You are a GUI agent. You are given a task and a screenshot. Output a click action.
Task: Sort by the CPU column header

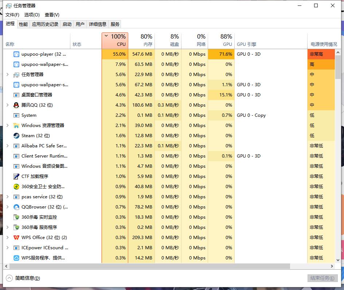[115, 40]
